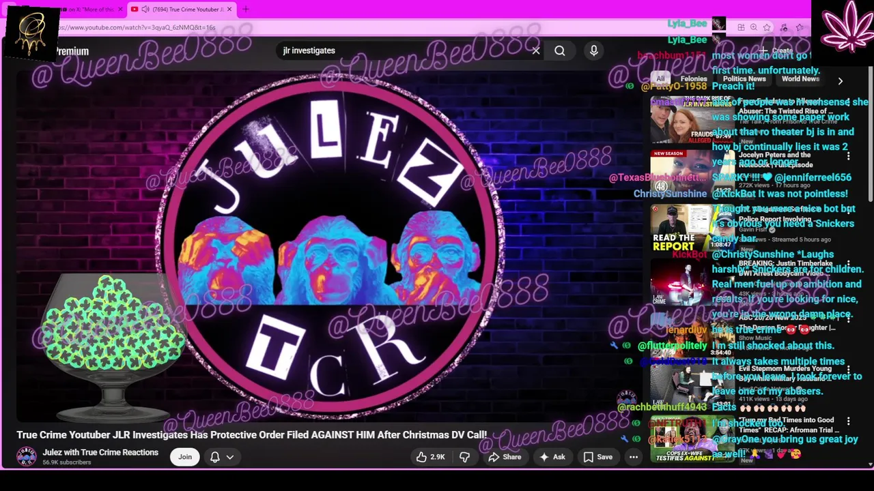
Task: Open Julez with True Crime Reactions channel
Action: coord(100,452)
